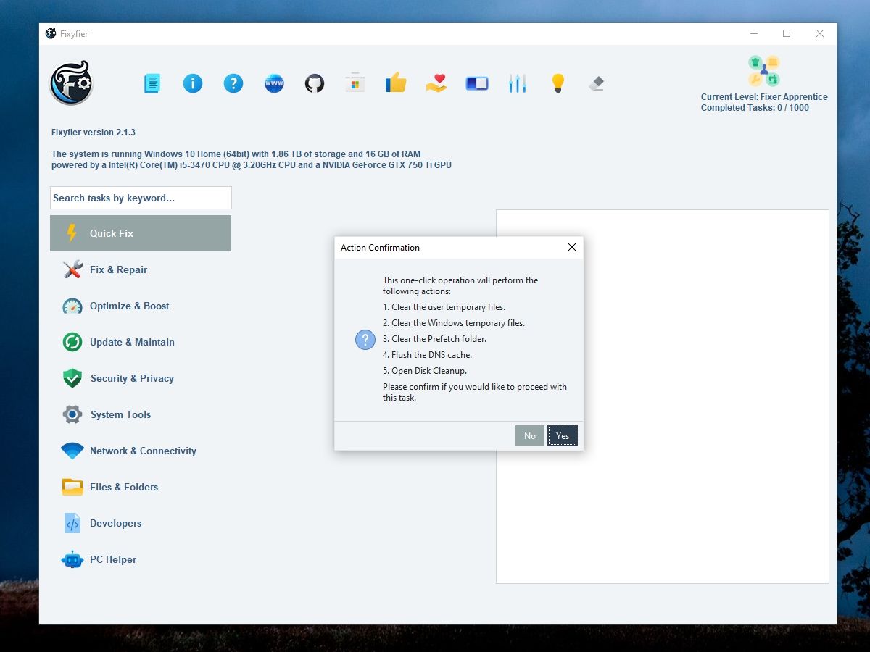Close the Action Confirmation dialog

tap(572, 247)
